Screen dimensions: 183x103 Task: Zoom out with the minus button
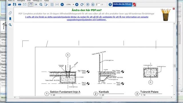pyautogui.click(x=62, y=5)
